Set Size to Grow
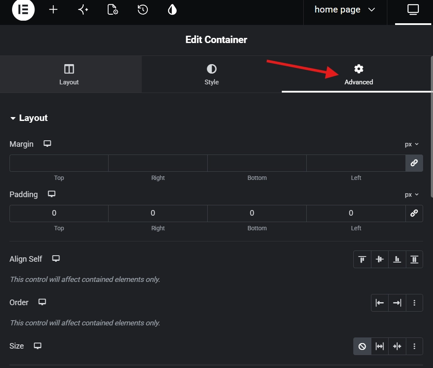 click(x=380, y=346)
